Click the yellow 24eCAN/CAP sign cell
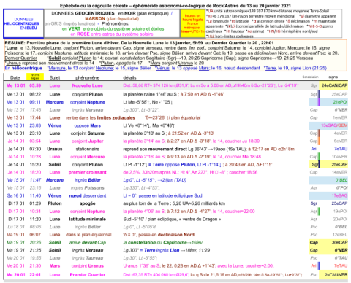The height and width of the screenshot is (283, 351). (333, 85)
